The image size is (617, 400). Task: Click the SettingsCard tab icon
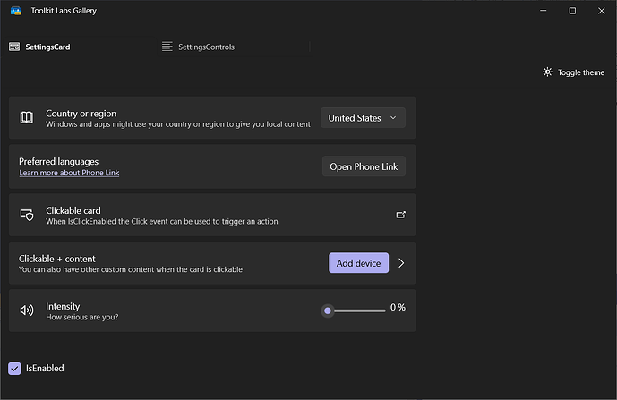point(14,47)
